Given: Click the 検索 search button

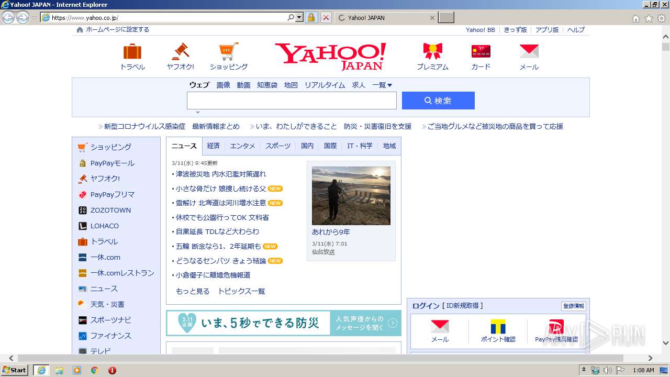Looking at the screenshot, I should click(438, 101).
